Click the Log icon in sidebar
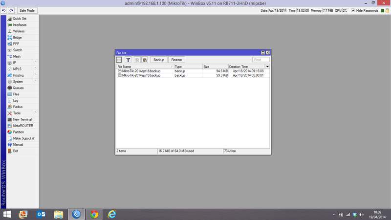The width and height of the screenshot is (391, 220). tap(10, 101)
